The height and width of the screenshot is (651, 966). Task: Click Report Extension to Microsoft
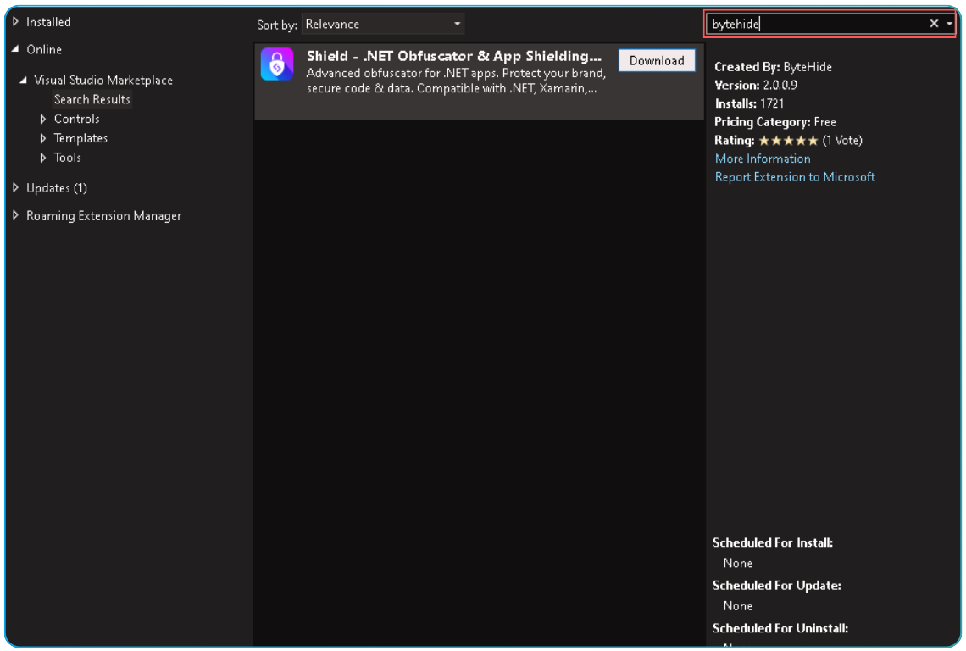click(x=795, y=176)
